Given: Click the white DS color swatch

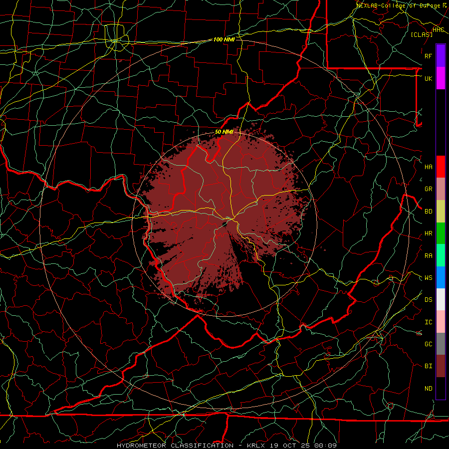Looking at the screenshot, I should click(x=441, y=299).
